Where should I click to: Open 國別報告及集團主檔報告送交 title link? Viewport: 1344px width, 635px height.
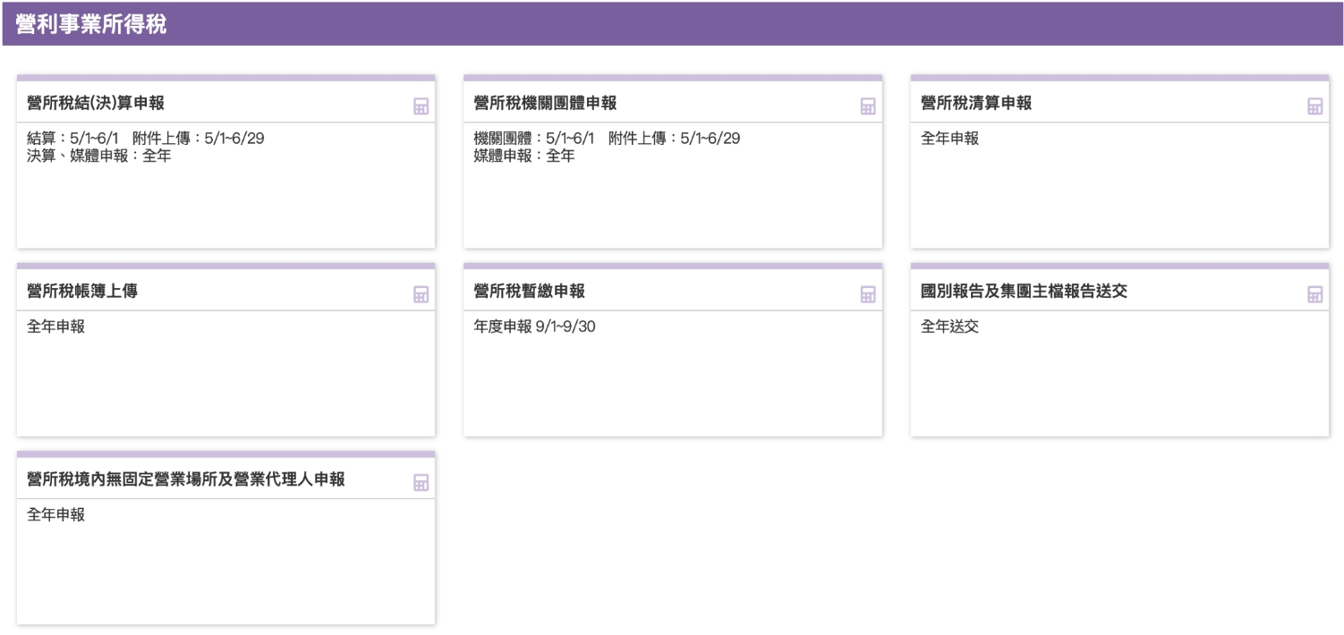click(1023, 291)
